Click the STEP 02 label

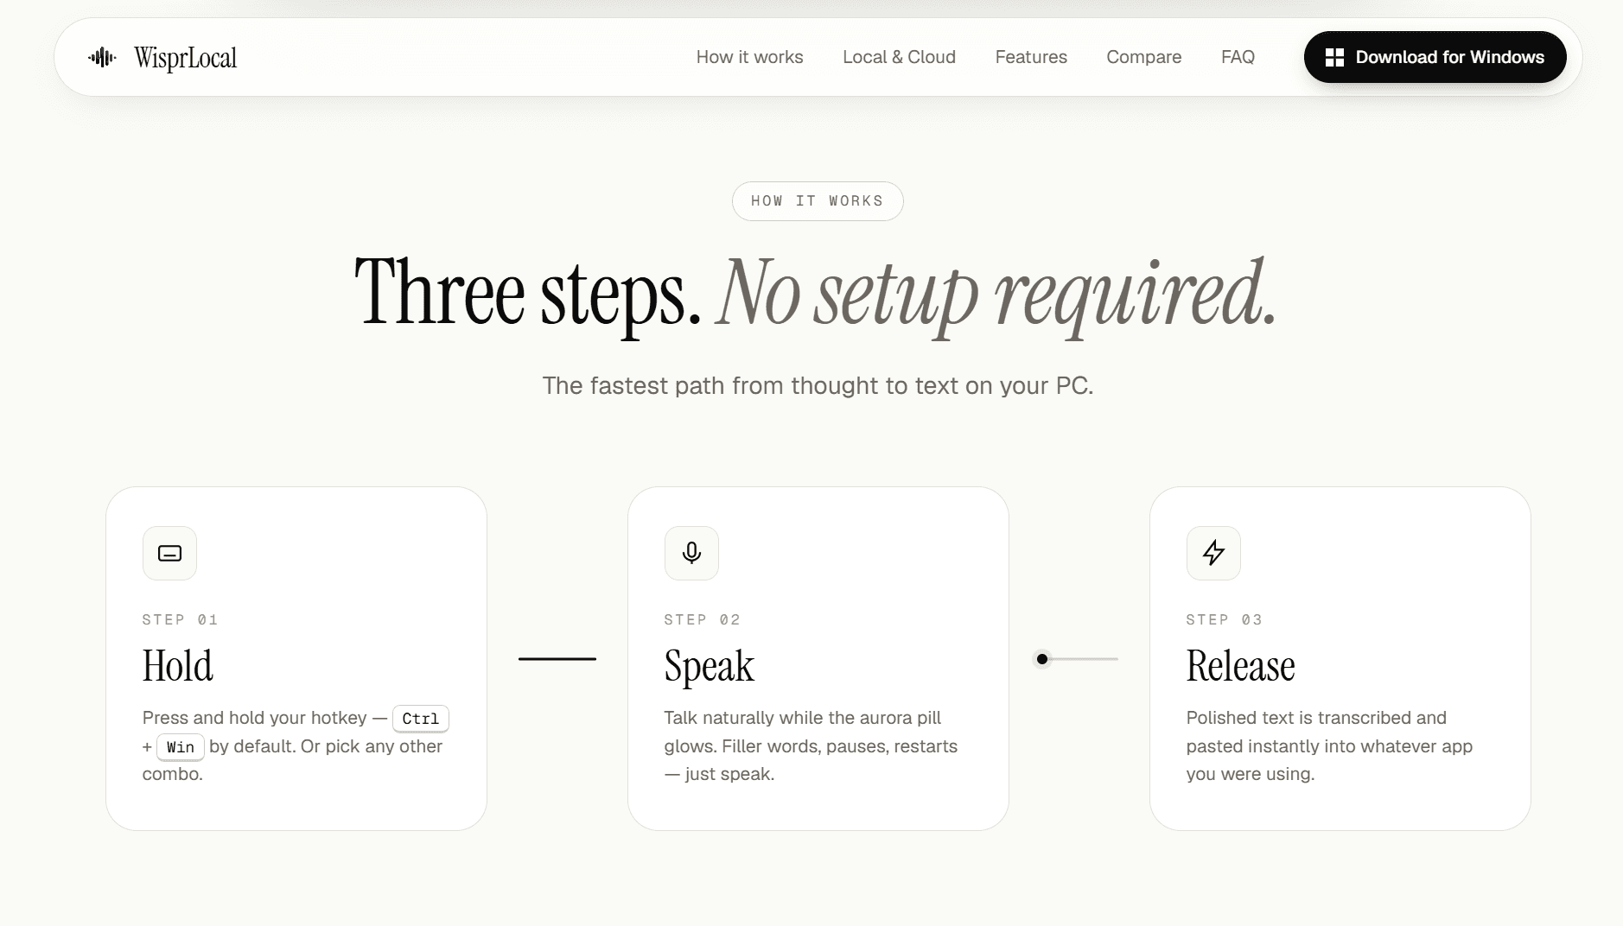tap(702, 619)
